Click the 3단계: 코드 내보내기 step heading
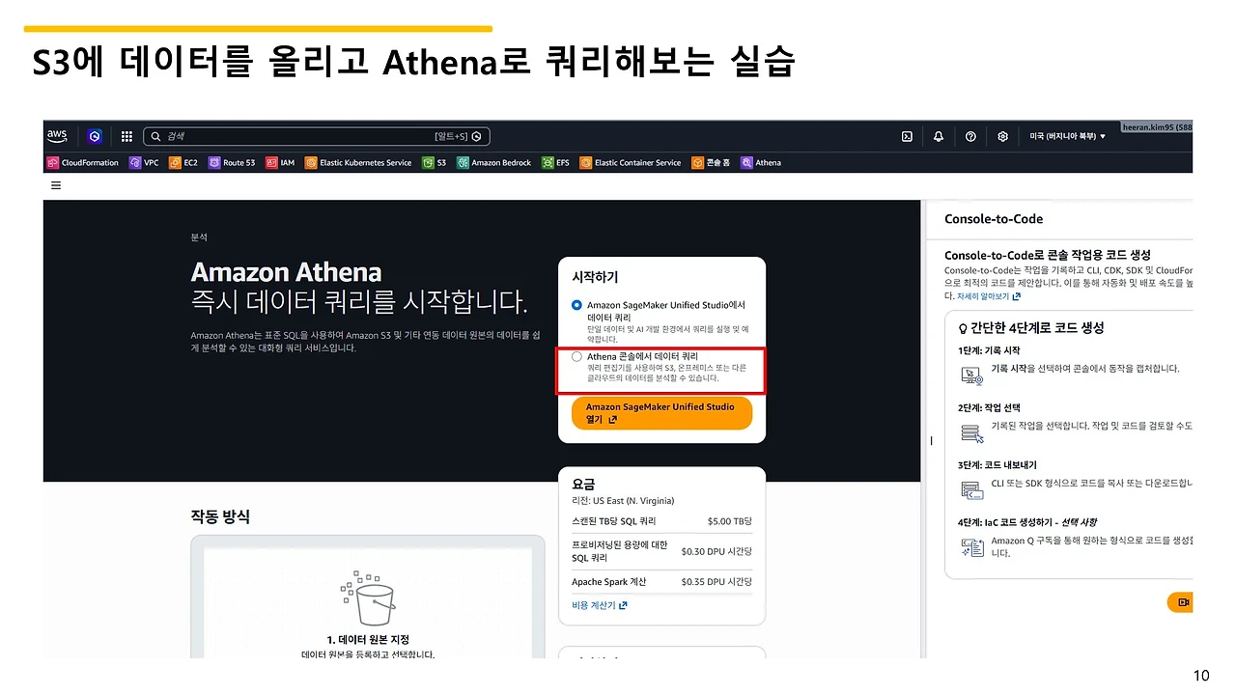 pos(997,464)
